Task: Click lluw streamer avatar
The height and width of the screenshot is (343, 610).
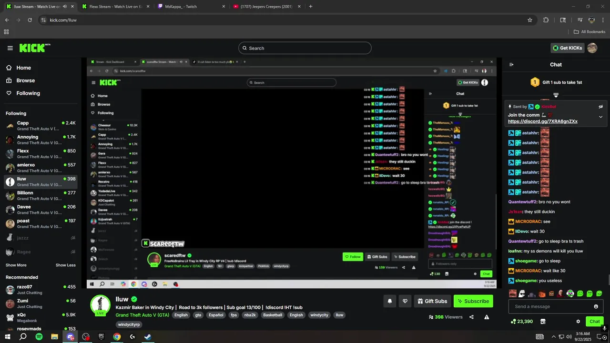Action: [x=101, y=305]
